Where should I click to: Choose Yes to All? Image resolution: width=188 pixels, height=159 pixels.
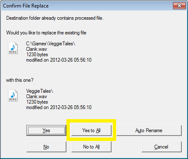click(x=91, y=130)
